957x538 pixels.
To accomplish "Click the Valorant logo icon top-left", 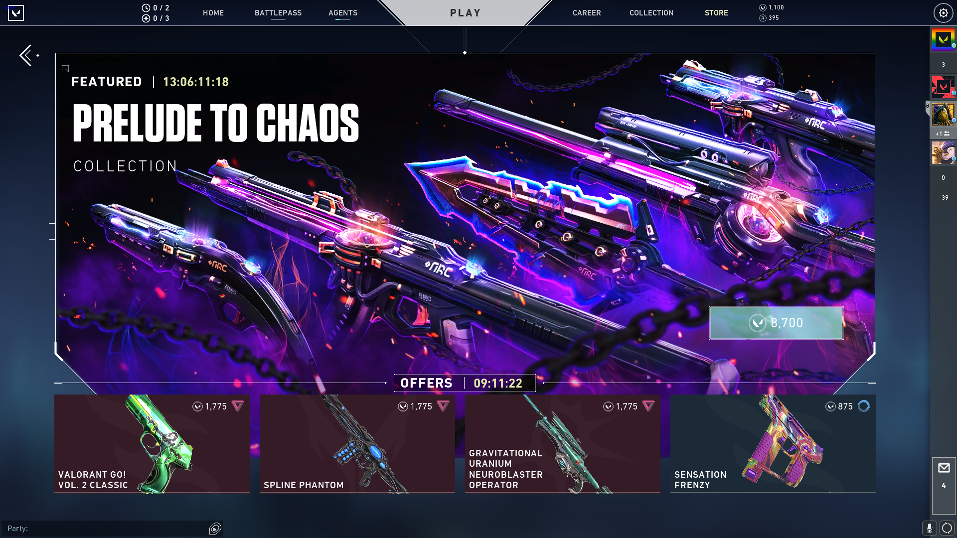I will pos(16,13).
